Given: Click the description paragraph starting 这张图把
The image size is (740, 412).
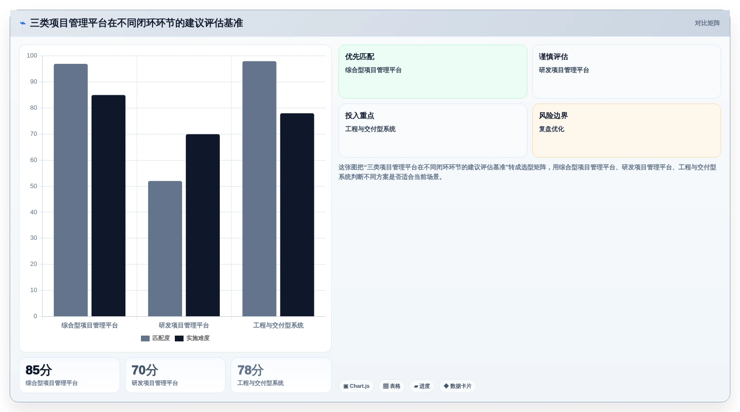Looking at the screenshot, I should [527, 172].
